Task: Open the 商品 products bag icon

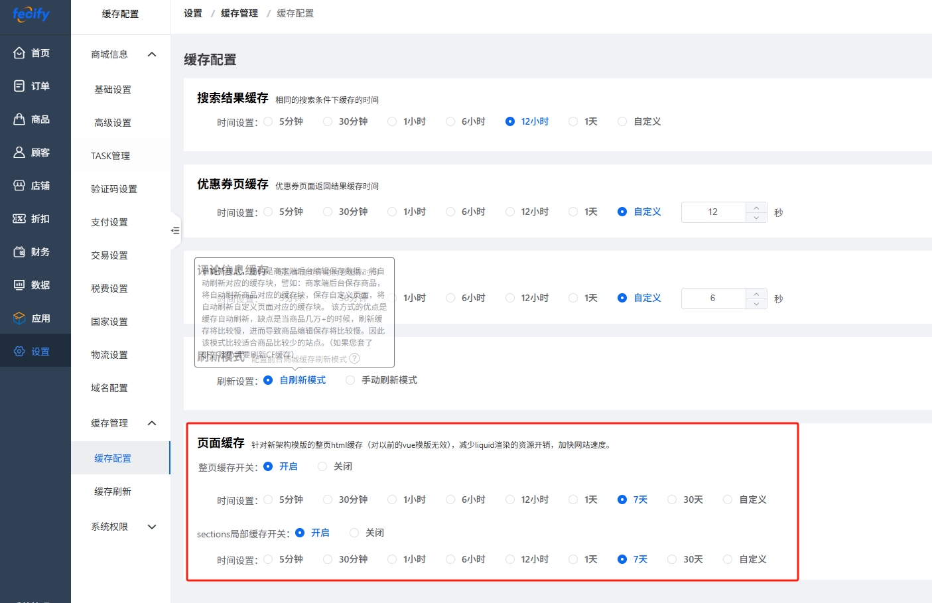Action: click(x=19, y=119)
